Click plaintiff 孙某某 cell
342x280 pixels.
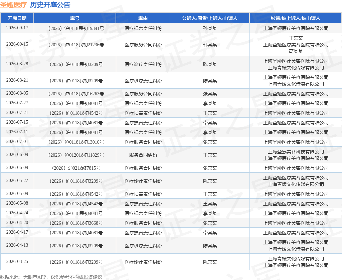pyautogui.click(x=210, y=28)
